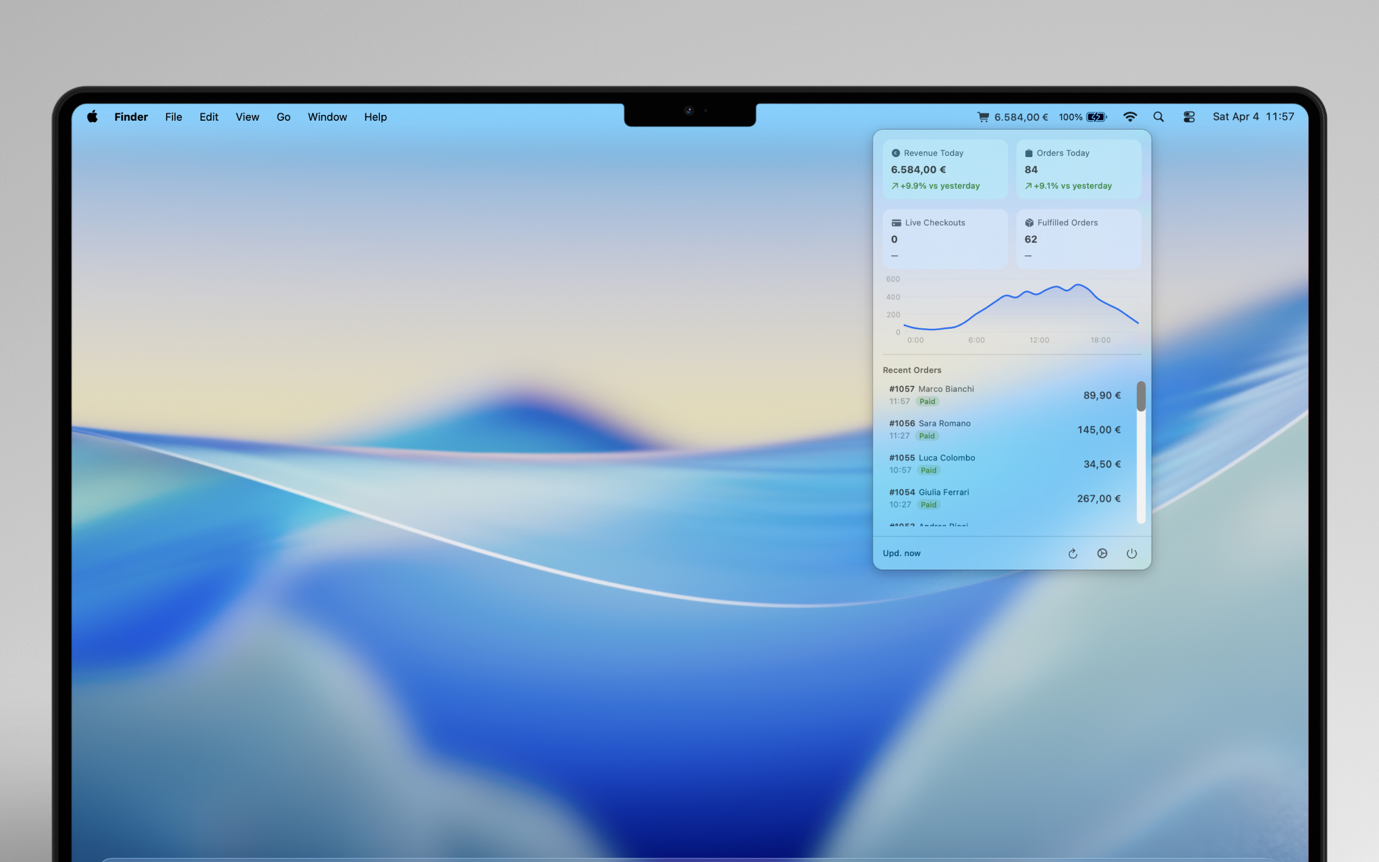Click the +9.1% vs yesterday text
The image size is (1379, 862).
1073,186
